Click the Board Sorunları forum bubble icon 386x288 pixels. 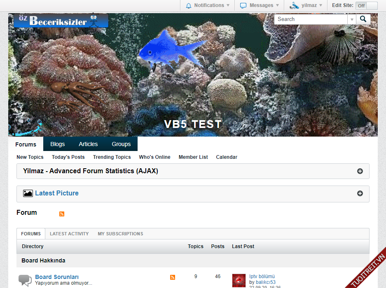click(25, 281)
